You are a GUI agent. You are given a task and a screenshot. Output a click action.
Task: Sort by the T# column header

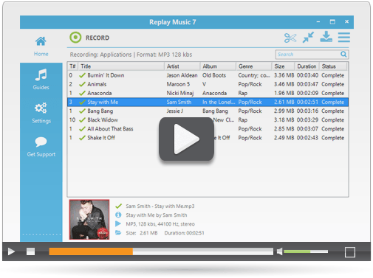73,66
